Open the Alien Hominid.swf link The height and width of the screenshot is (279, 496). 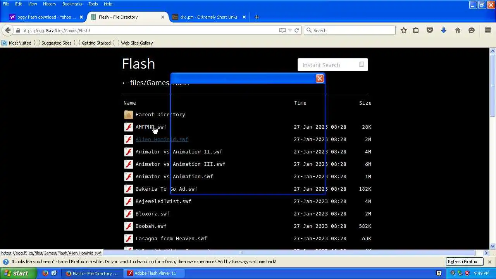point(162,139)
